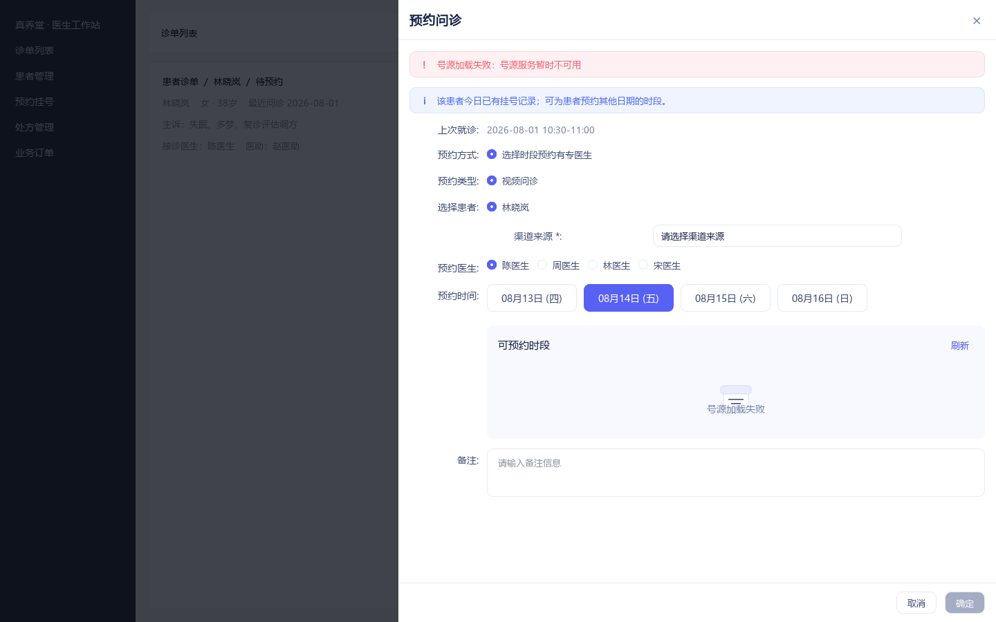This screenshot has width=996, height=622.
Task: Click the 确定 confirm button
Action: [x=965, y=603]
